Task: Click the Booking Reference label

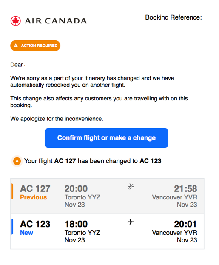Action: 173,17
